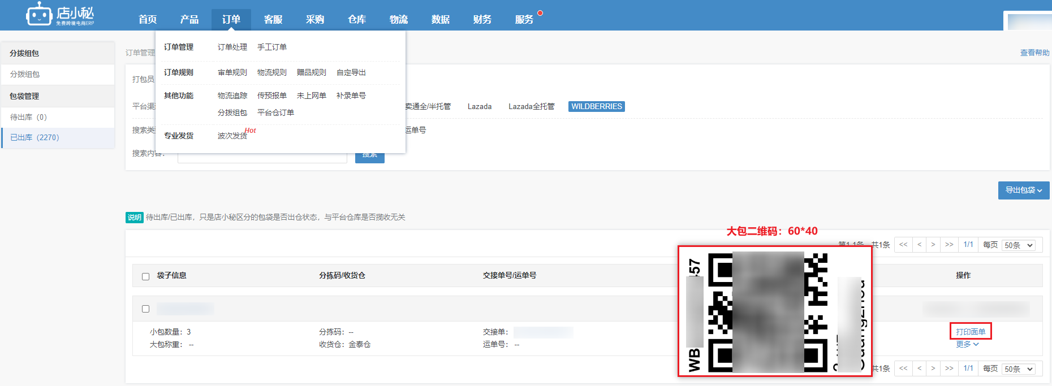This screenshot has width=1052, height=386.
Task: Tick the checkbox of the bag row
Action: coord(145,309)
